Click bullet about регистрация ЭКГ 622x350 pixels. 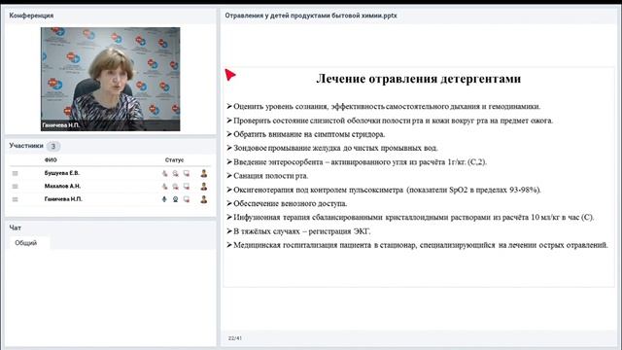pyautogui.click(x=298, y=231)
